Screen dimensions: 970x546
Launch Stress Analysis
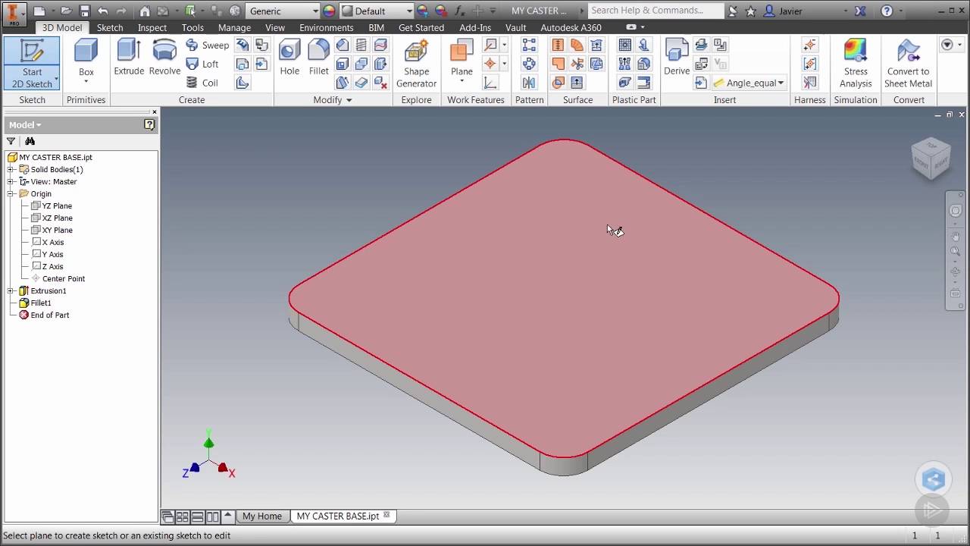[x=856, y=64]
